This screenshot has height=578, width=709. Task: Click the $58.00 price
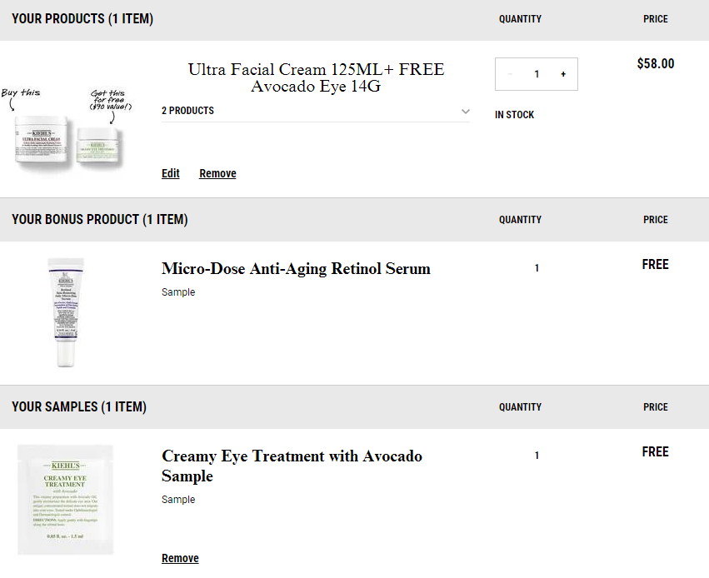tap(655, 64)
